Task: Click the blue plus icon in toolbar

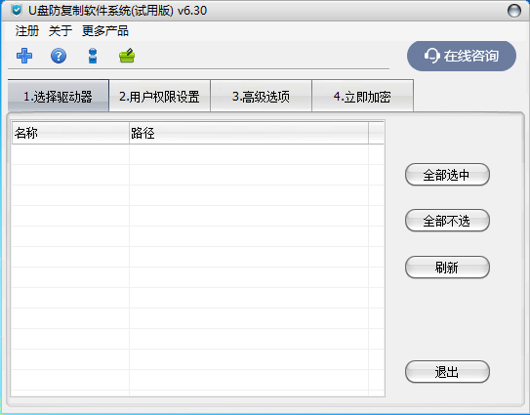Action: pos(24,56)
